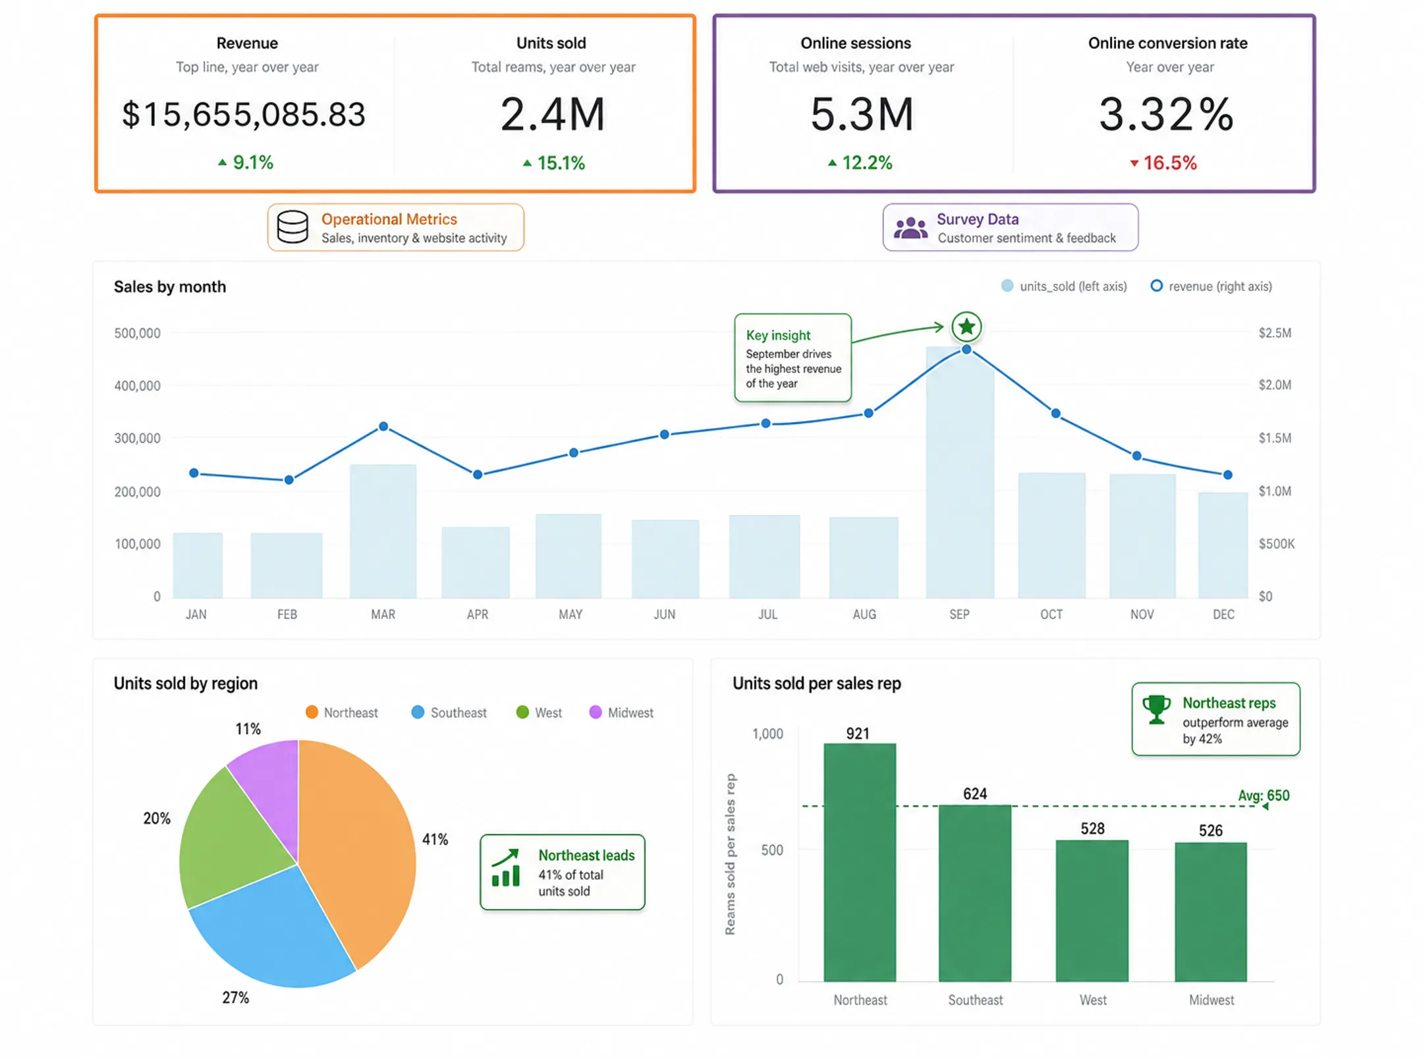Viewport: 1423px width, 1059px height.
Task: Click the West bar labeled 528
Action: [1092, 911]
